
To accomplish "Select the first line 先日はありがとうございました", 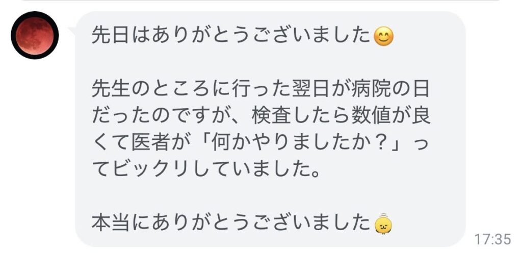I will [232, 36].
